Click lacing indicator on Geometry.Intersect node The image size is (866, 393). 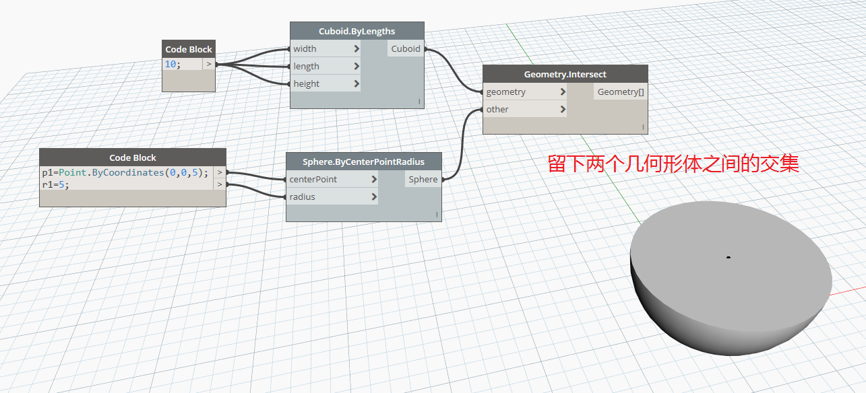643,127
